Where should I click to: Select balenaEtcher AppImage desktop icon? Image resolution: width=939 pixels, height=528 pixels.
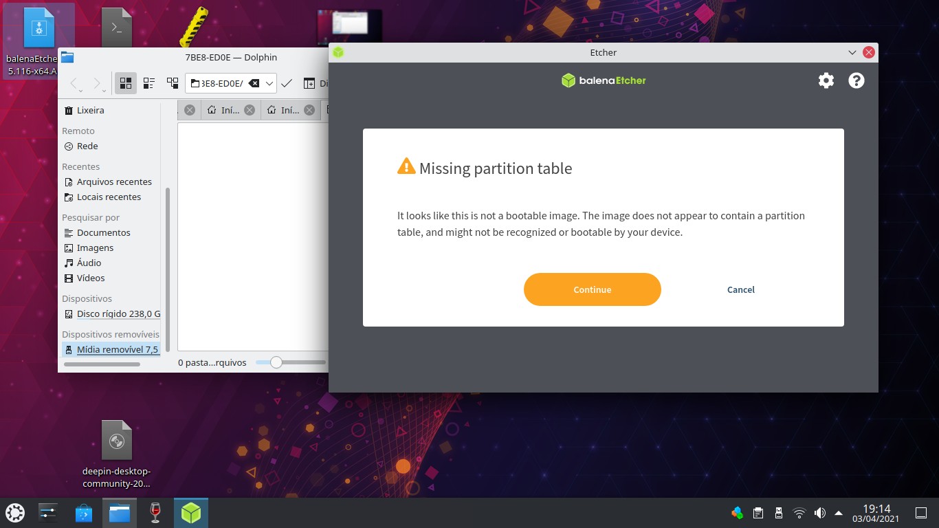pos(38,41)
